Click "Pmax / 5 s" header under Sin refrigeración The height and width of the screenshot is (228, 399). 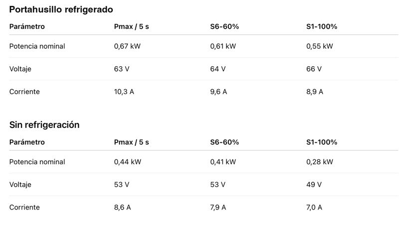click(x=132, y=142)
